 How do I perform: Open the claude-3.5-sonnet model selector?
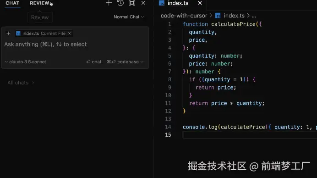pyautogui.click(x=26, y=62)
